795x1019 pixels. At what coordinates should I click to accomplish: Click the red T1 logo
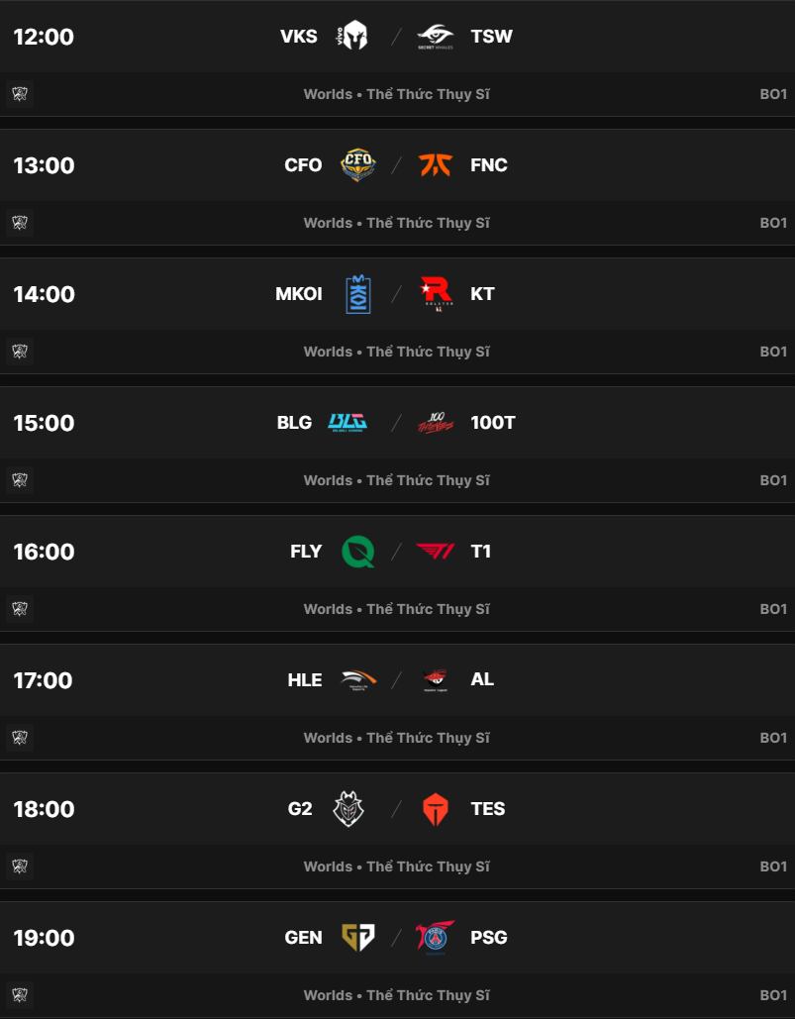click(x=435, y=552)
